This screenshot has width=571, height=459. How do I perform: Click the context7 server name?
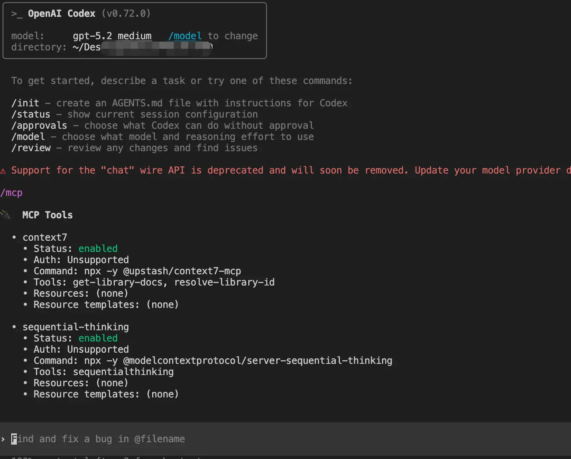[44, 237]
